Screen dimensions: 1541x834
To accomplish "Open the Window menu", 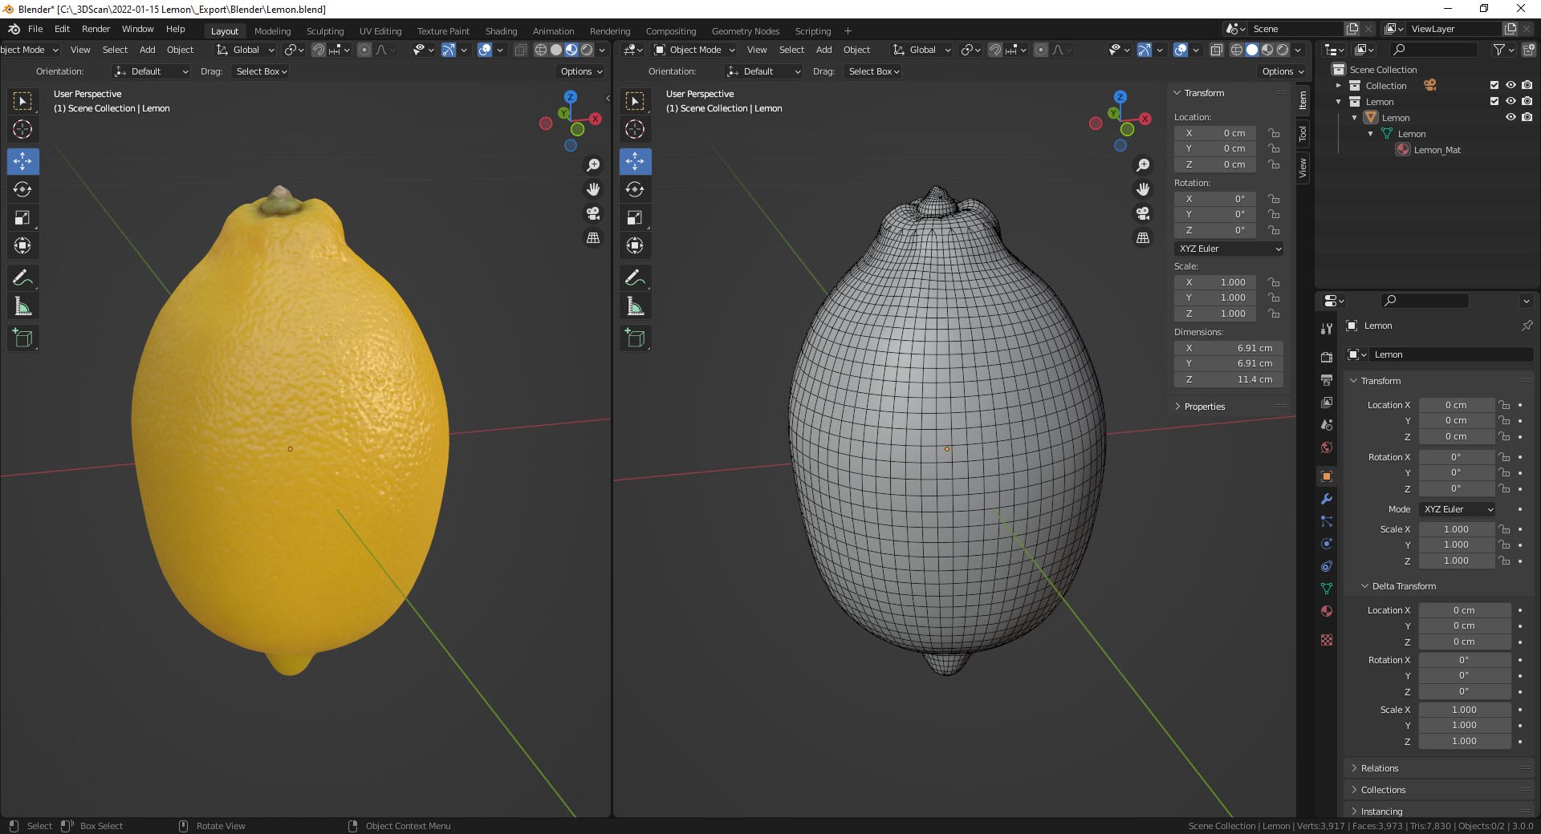I will coord(137,29).
